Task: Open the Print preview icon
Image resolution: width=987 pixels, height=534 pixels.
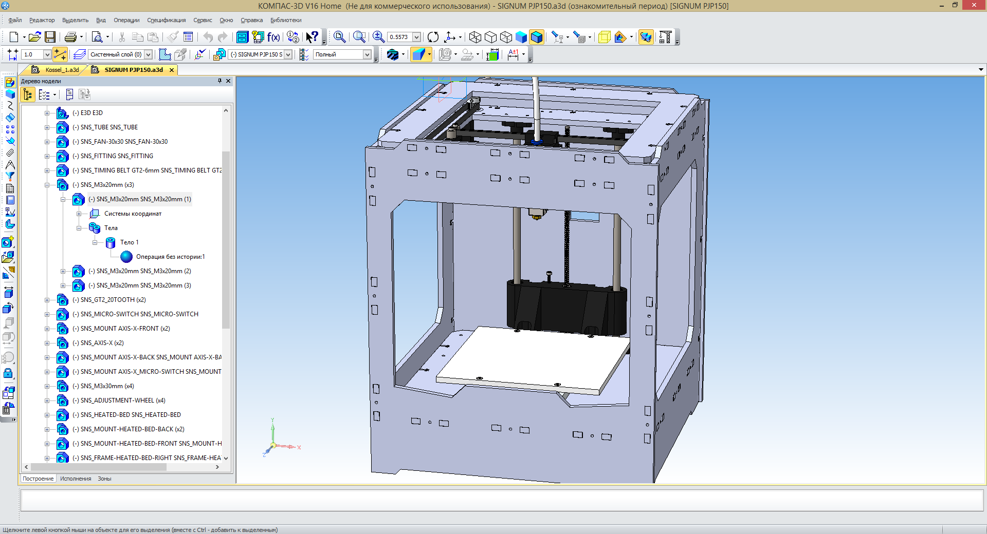Action: point(97,37)
